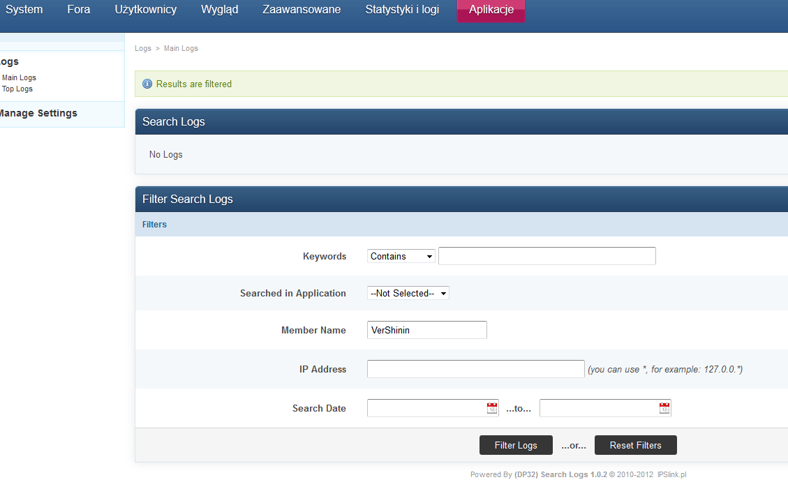Screen dimensions: 788x489
Task: Open the Searched in Application dropdown
Action: 408,294
